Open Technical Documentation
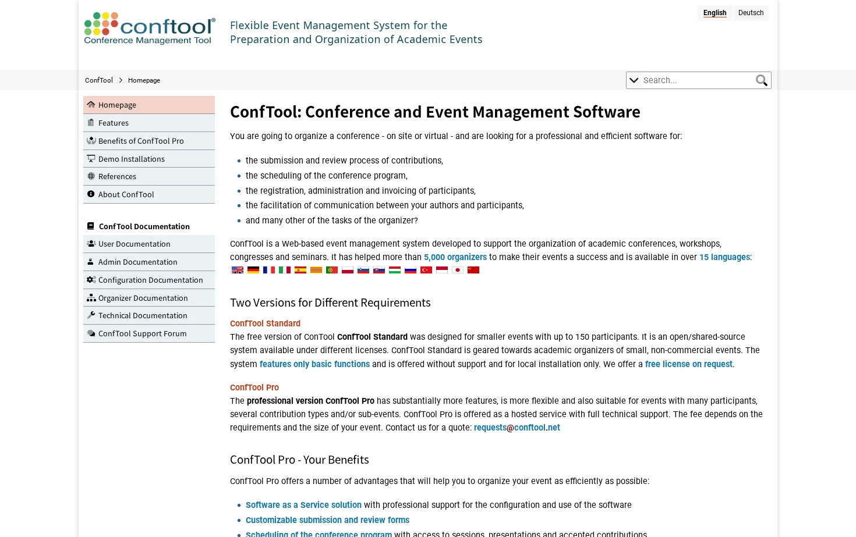Viewport: 856px width, 537px height. tap(149, 315)
